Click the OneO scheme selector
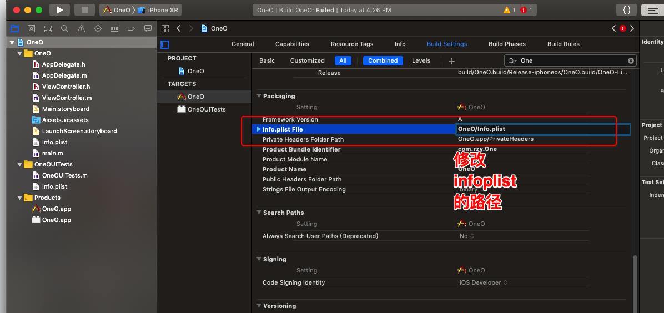This screenshot has height=313, width=664. 117,10
